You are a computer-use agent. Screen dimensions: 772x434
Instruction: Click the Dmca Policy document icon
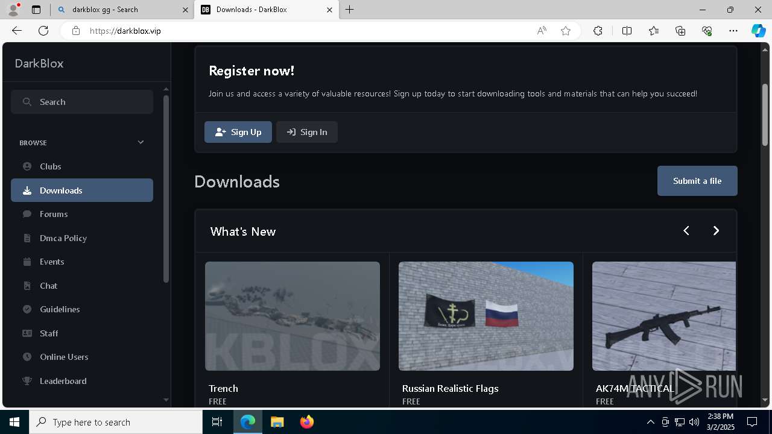point(27,238)
